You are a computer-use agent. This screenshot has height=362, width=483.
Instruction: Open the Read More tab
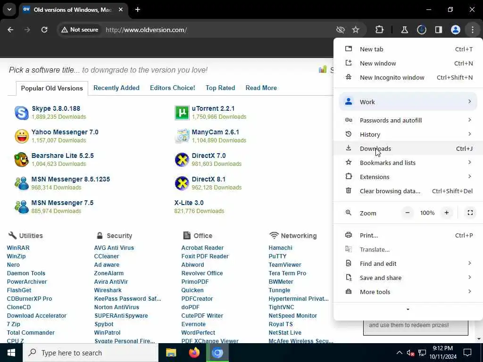click(x=261, y=88)
